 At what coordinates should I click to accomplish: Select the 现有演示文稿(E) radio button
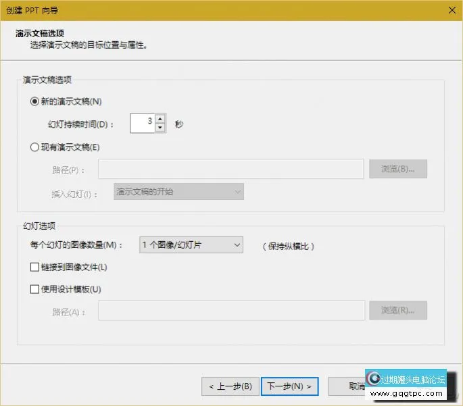(x=35, y=147)
